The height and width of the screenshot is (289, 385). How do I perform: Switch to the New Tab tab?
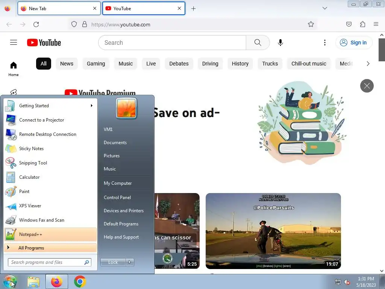click(x=59, y=8)
